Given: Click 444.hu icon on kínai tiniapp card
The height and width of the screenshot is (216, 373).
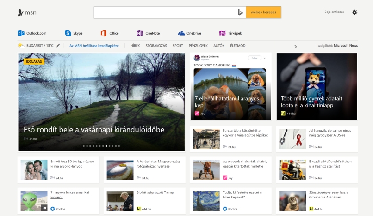Looking at the screenshot, I should pyautogui.click(x=283, y=114).
